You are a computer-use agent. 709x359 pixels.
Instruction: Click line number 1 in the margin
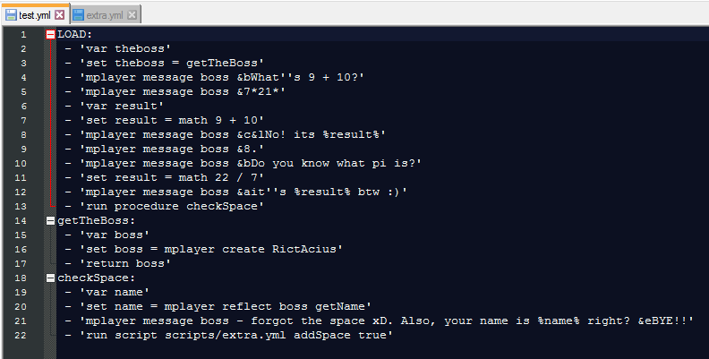[23, 34]
